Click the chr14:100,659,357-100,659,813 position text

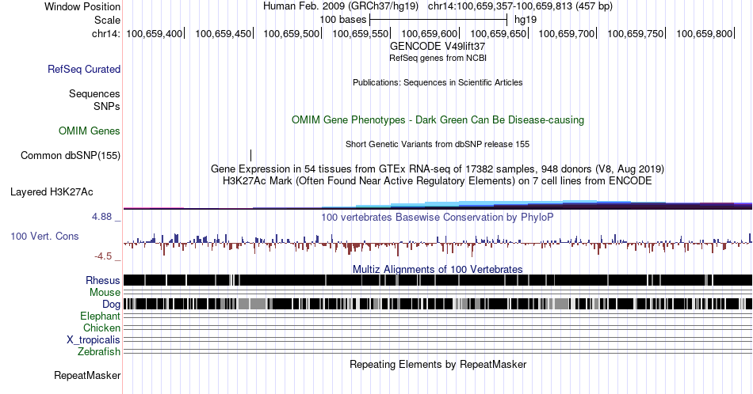(x=520, y=6)
